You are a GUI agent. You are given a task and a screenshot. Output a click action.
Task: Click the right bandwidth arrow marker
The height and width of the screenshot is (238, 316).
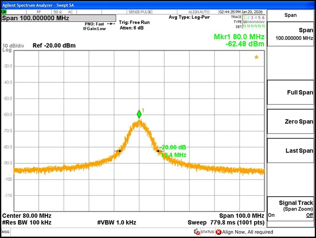(x=160, y=151)
